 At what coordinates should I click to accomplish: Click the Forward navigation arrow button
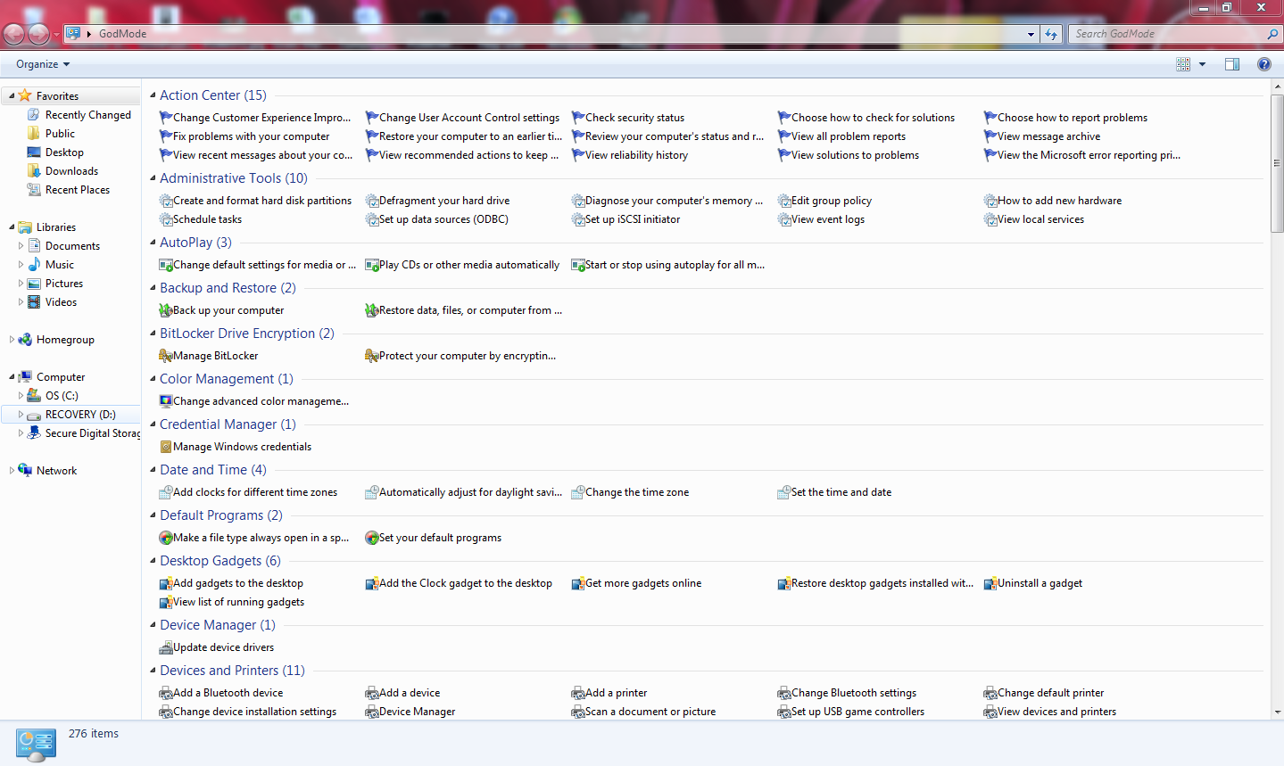coord(38,34)
